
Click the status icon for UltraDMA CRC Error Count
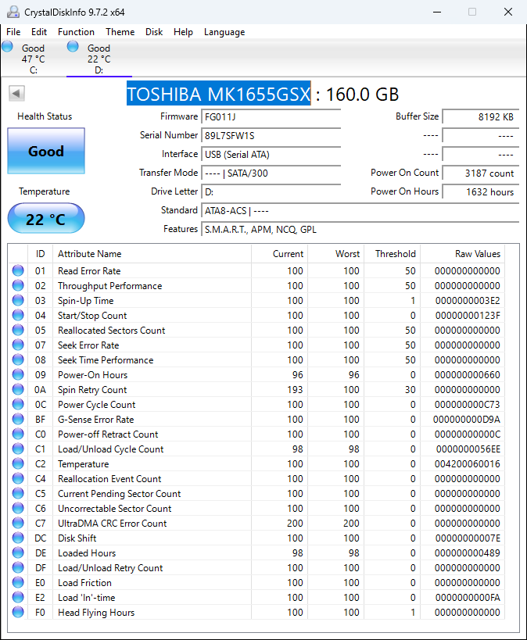click(x=18, y=523)
